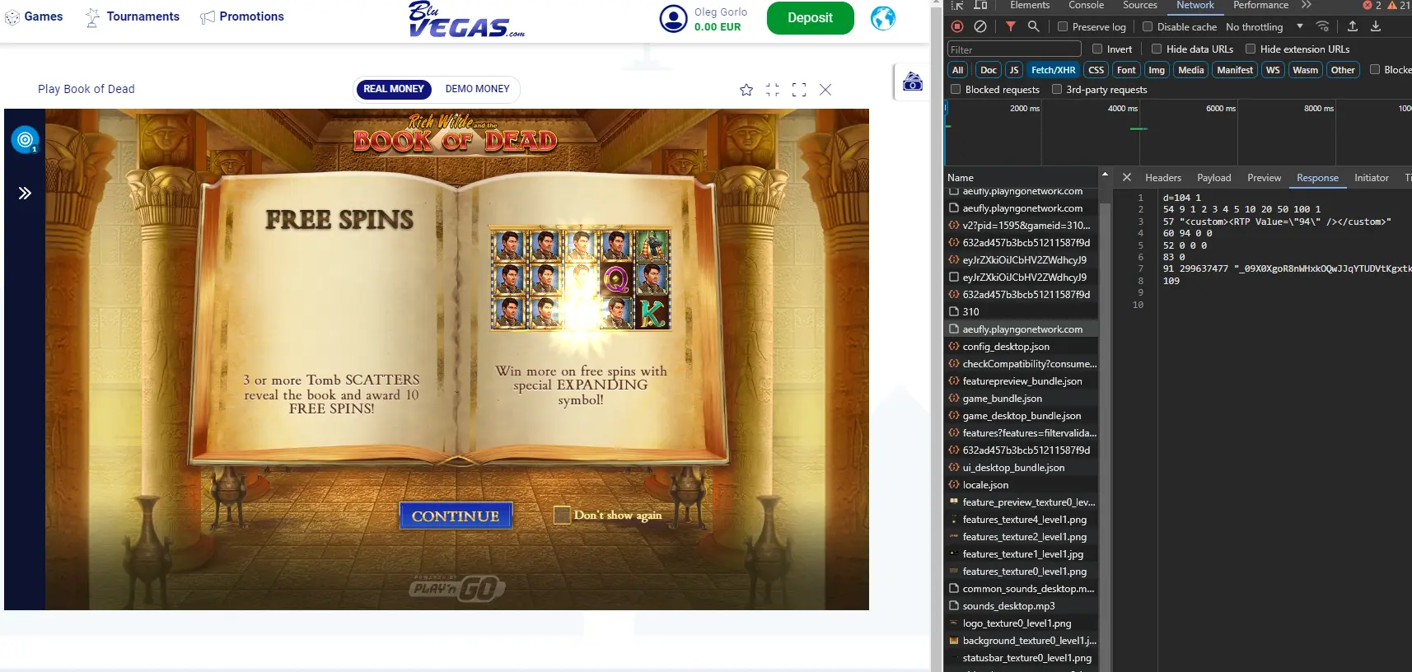Open the user profile avatar icon

[673, 18]
